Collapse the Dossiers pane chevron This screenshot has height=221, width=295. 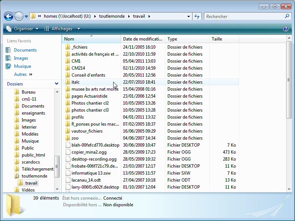(56, 84)
